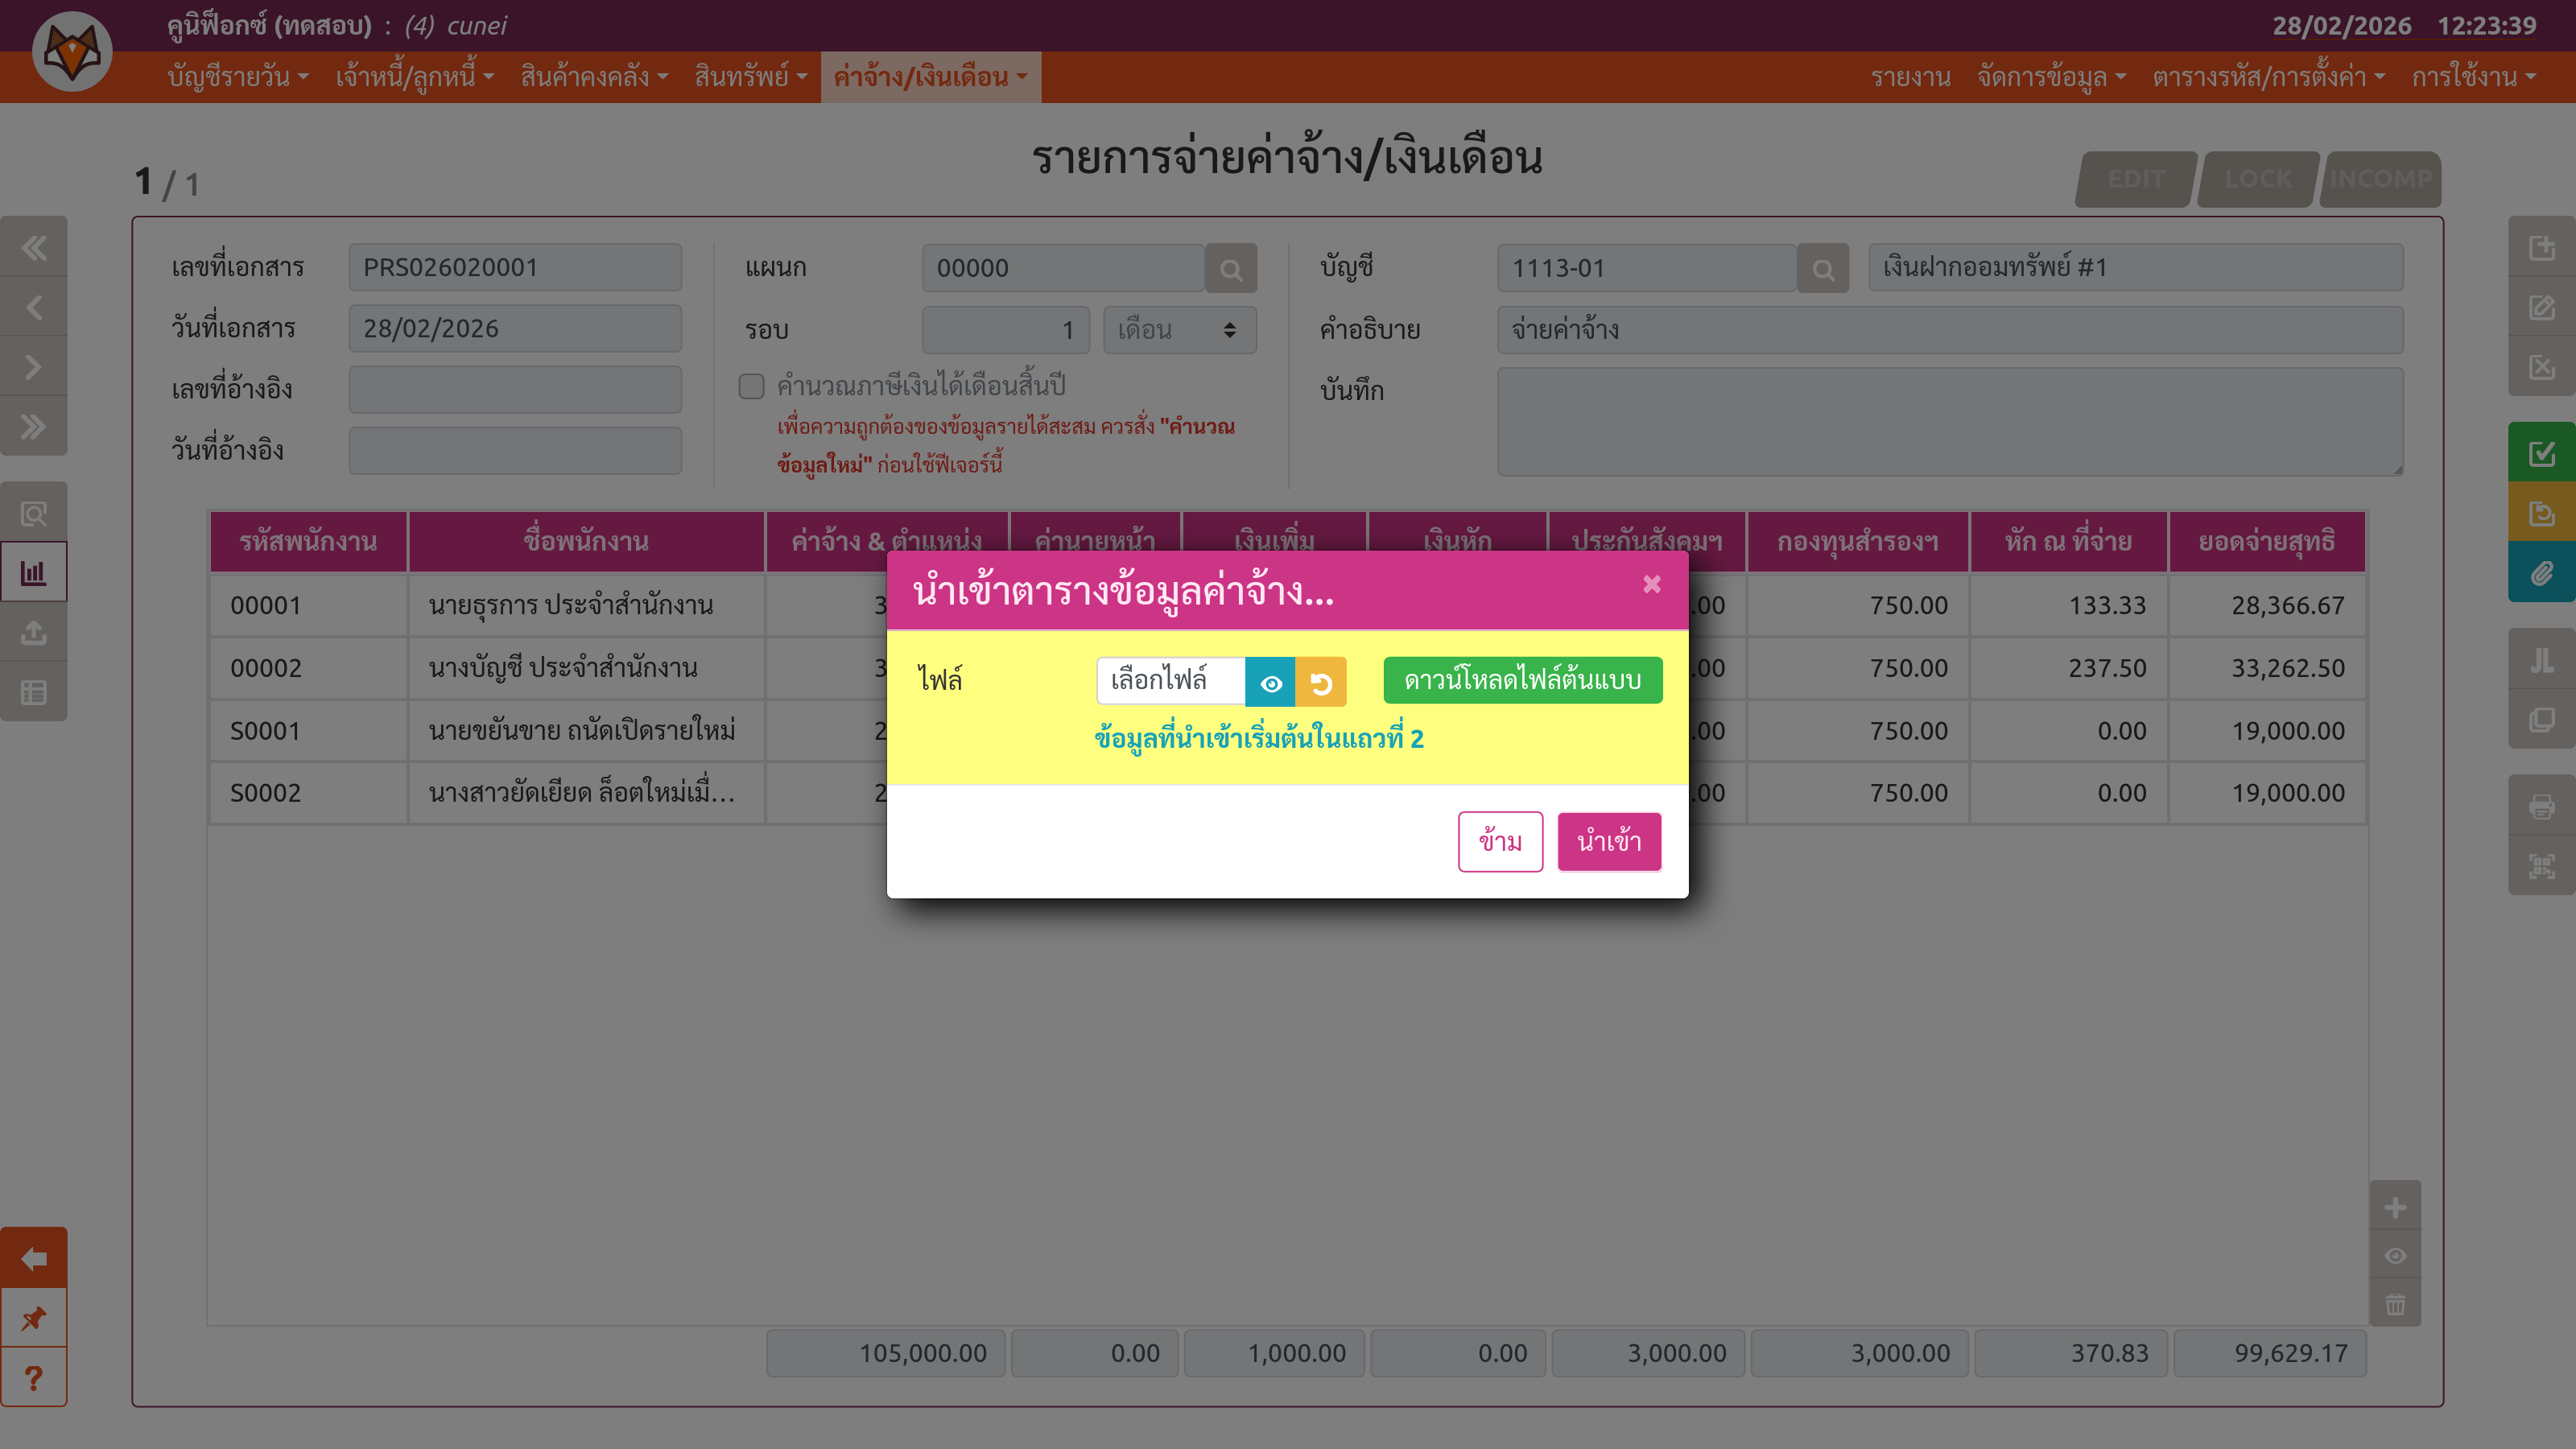
Task: Click the department search magnifier icon
Action: tap(1231, 269)
